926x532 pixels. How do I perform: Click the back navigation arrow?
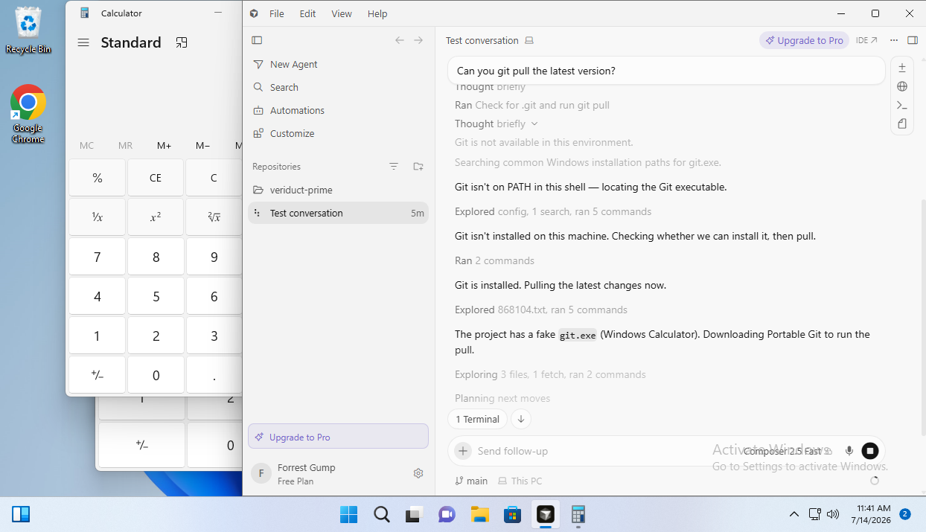[x=400, y=40]
